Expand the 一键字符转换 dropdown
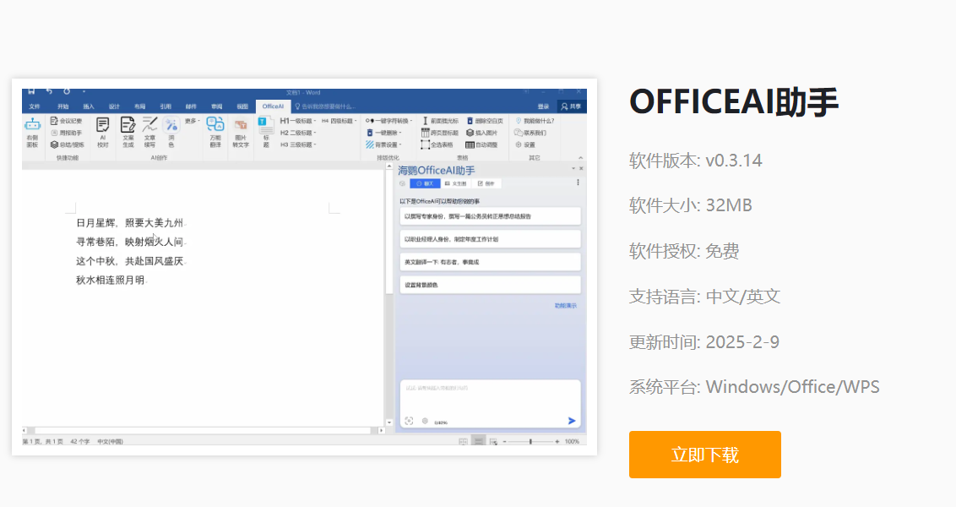The width and height of the screenshot is (956, 507). 389,121
